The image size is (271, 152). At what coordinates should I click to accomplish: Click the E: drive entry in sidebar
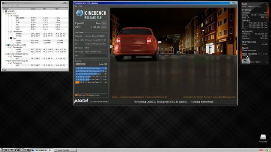(254, 27)
